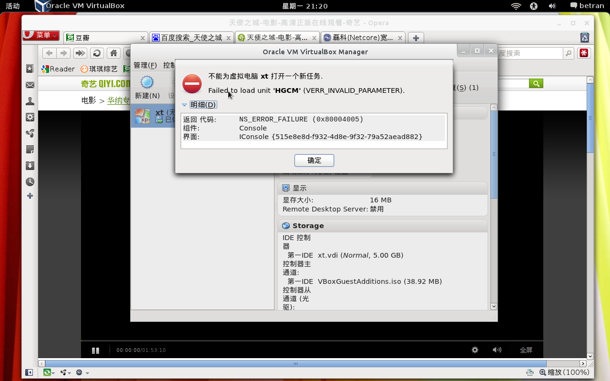Image resolution: width=610 pixels, height=381 pixels.
Task: Click the 奇艺 QIYI.COM logo
Action: 106,84
